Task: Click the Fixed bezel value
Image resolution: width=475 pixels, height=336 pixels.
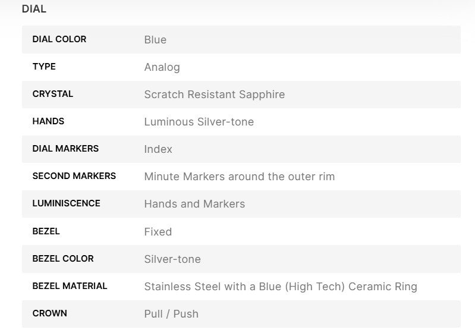Action: tap(158, 231)
